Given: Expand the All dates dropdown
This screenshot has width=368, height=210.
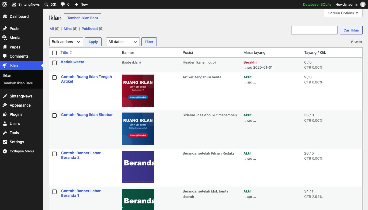Looking at the screenshot, I should (x=123, y=42).
